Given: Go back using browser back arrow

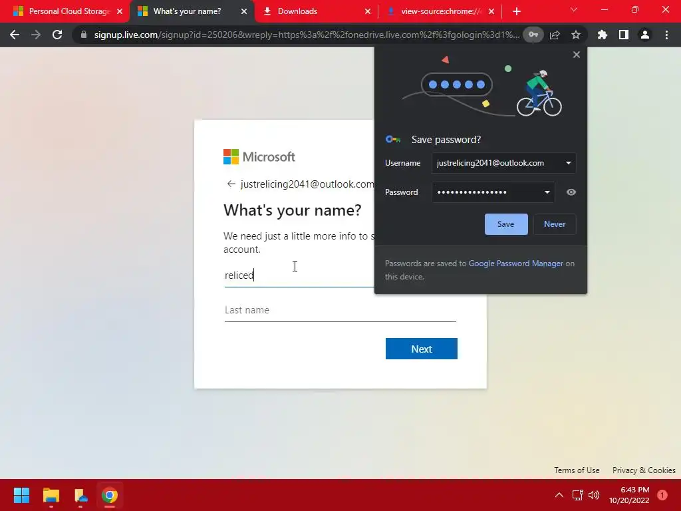Looking at the screenshot, I should point(15,35).
